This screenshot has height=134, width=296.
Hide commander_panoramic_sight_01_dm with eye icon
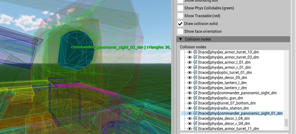[x=190, y=113]
